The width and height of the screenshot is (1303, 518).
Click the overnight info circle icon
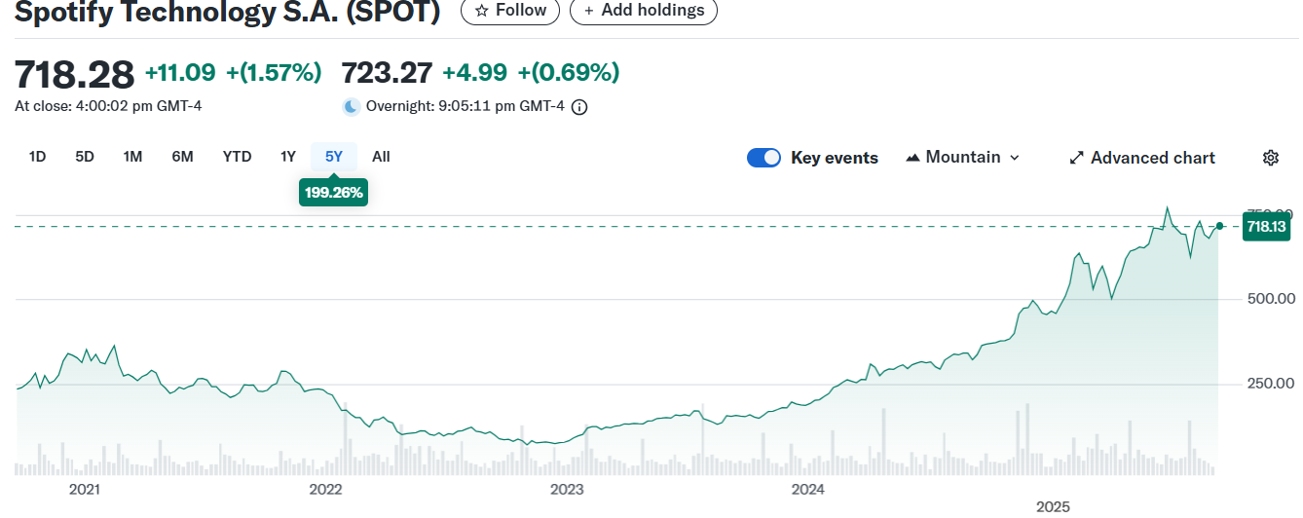tap(578, 107)
